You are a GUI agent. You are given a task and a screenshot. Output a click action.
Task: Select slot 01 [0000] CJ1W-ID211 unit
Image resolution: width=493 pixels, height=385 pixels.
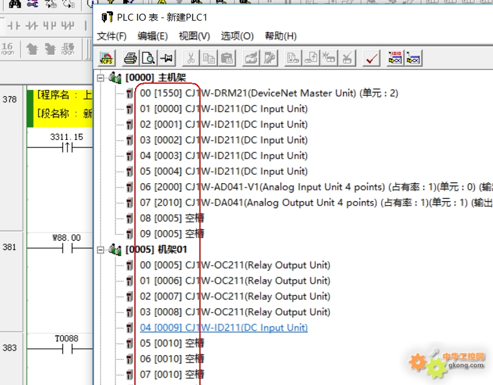point(224,109)
